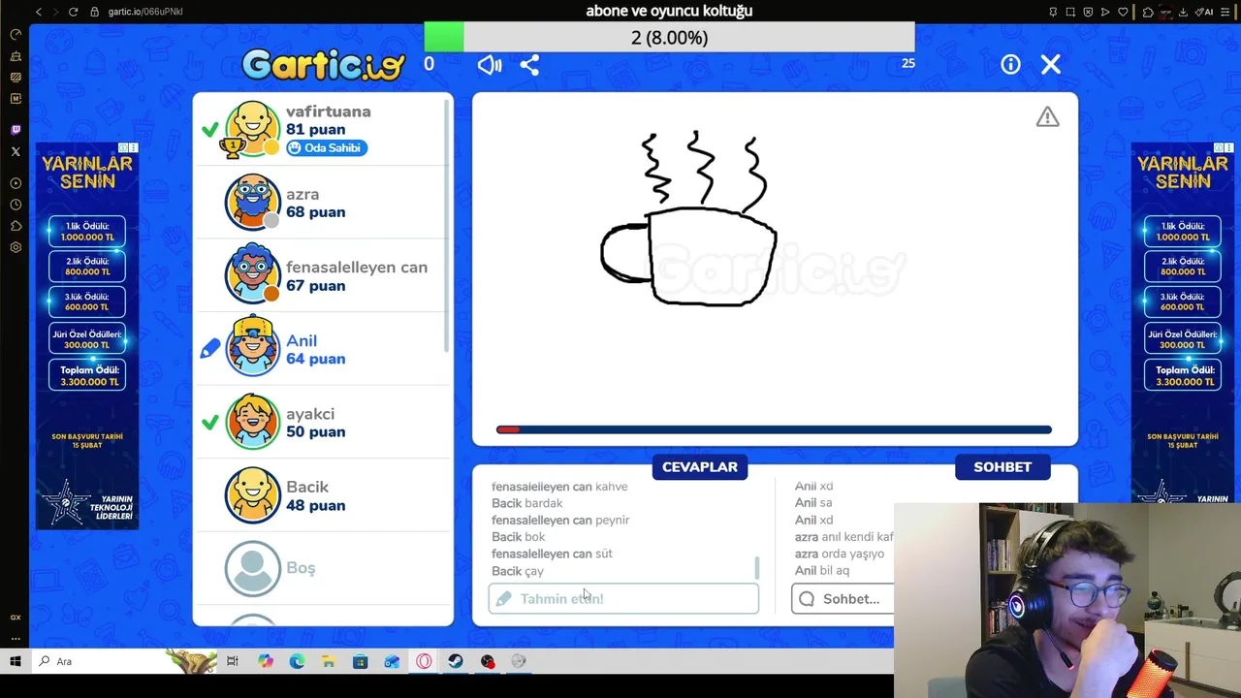Image resolution: width=1241 pixels, height=698 pixels.
Task: Open the Windows Start menu
Action: pyautogui.click(x=16, y=661)
